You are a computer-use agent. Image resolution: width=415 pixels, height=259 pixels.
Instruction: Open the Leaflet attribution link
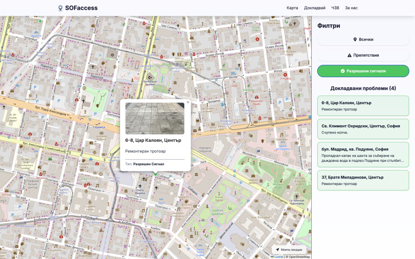click(279, 257)
